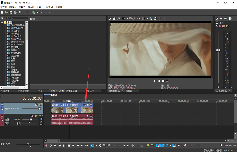Toggle mute on the video track
Screen dimensions: 237x152
(36, 105)
